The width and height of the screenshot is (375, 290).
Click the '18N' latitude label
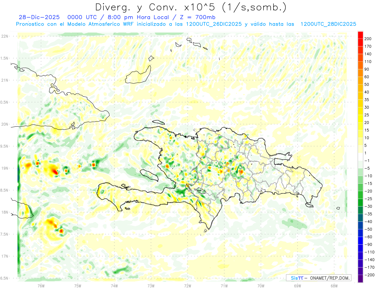(5, 212)
